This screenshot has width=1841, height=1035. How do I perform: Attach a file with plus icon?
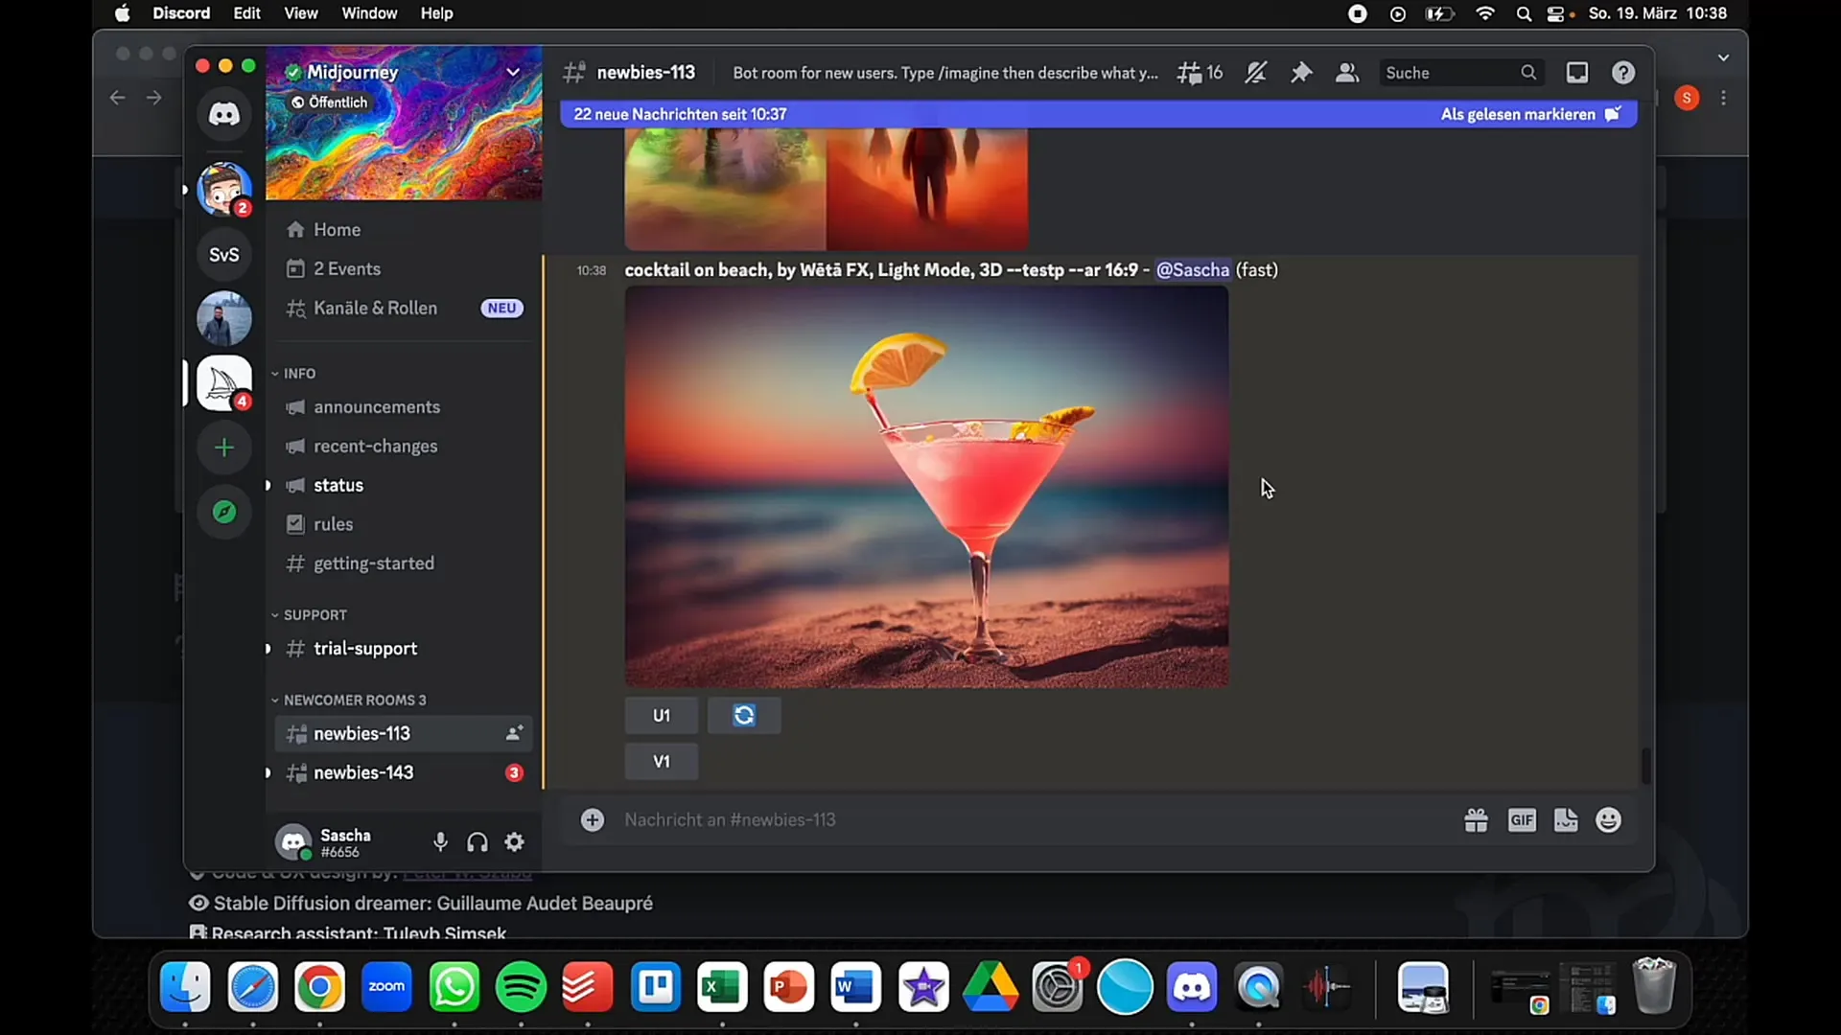[x=593, y=820]
